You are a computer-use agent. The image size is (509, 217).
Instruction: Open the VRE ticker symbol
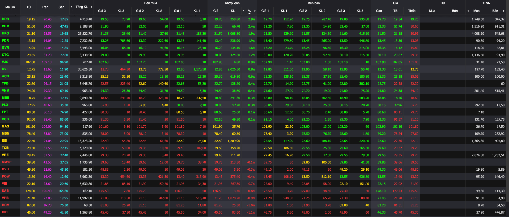click(5, 155)
